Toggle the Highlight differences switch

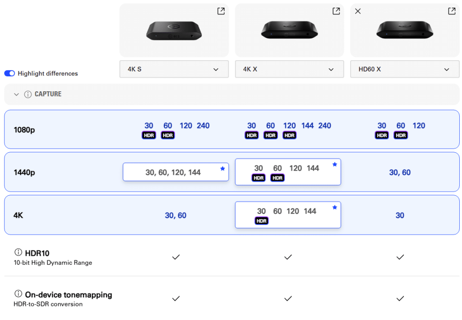(9, 73)
